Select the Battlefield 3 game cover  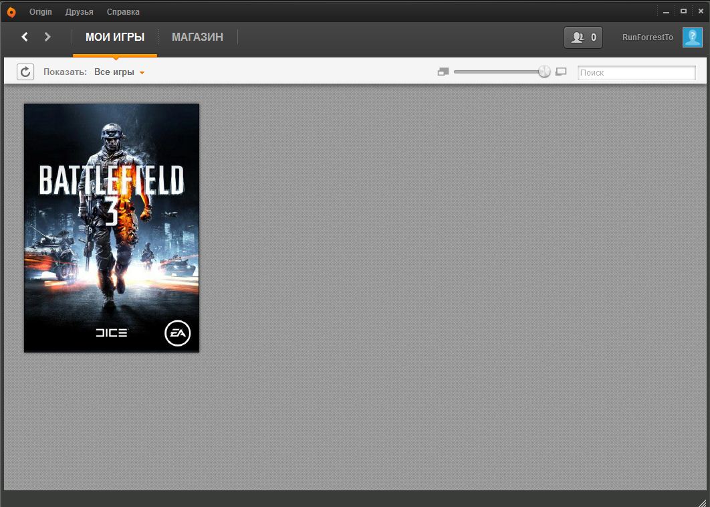click(112, 228)
